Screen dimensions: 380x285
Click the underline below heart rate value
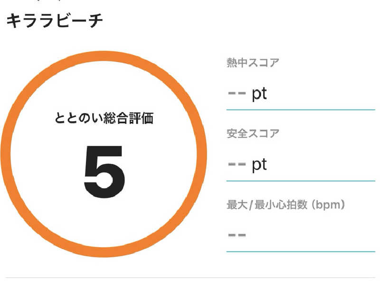click(301, 251)
